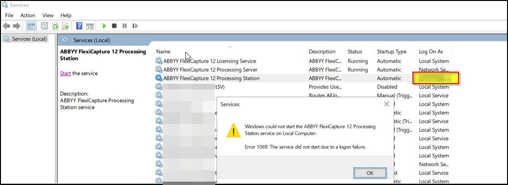
Task: Click the Export List toolbar icon
Action: tap(66, 26)
